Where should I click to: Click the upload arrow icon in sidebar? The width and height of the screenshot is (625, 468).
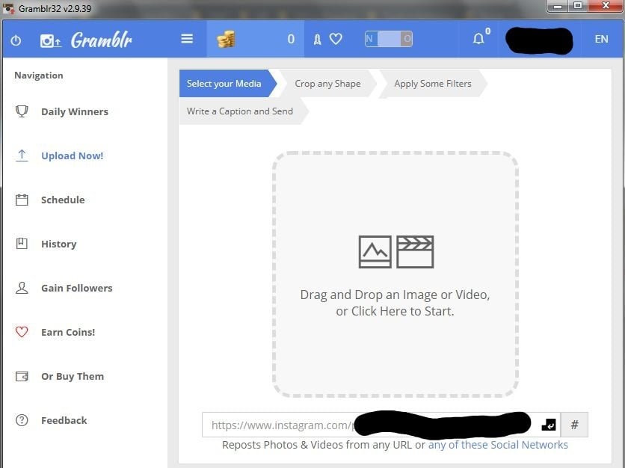[22, 156]
